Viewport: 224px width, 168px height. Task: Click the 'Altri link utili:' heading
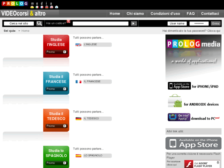pos(175,131)
